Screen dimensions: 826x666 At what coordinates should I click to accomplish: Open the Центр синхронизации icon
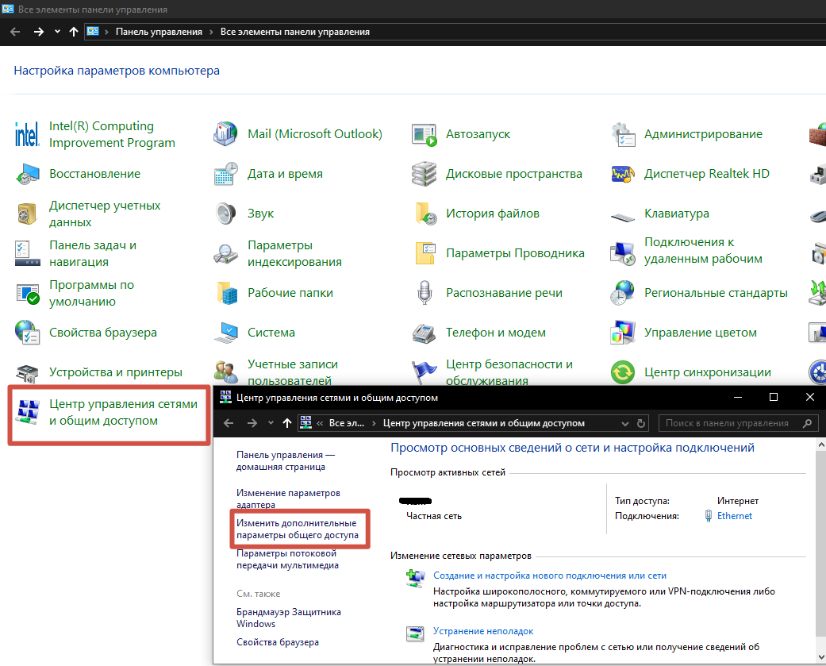(x=623, y=372)
